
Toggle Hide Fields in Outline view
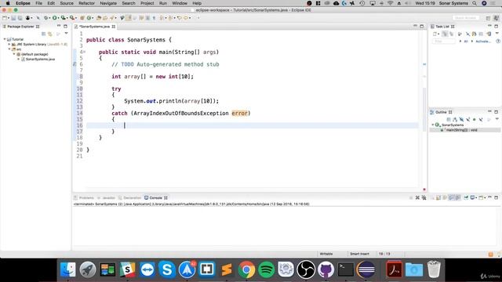pyautogui.click(x=462, y=119)
